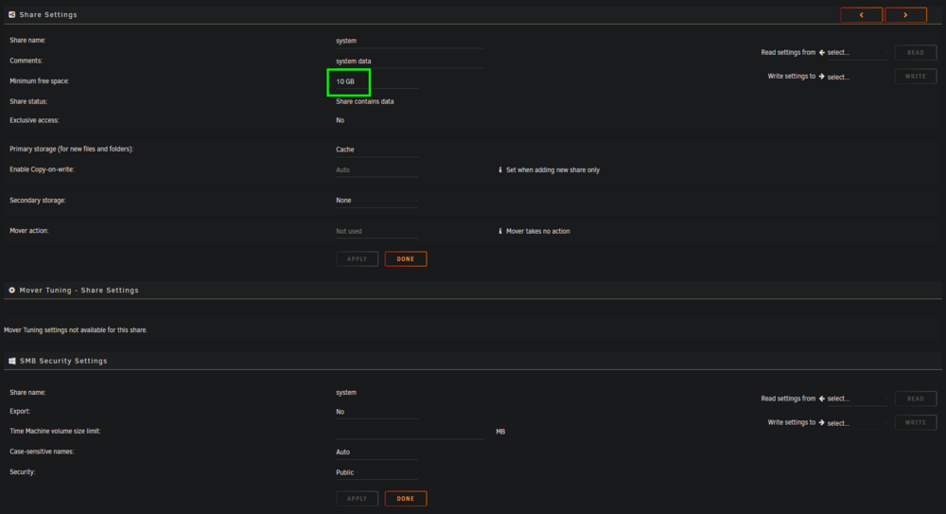Open SMB Read settings from select dropdown
Image resolution: width=946 pixels, height=514 pixels.
click(857, 399)
